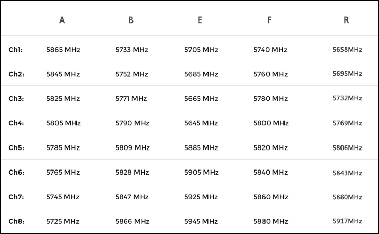
Task: Click the column A header
Action: click(62, 20)
